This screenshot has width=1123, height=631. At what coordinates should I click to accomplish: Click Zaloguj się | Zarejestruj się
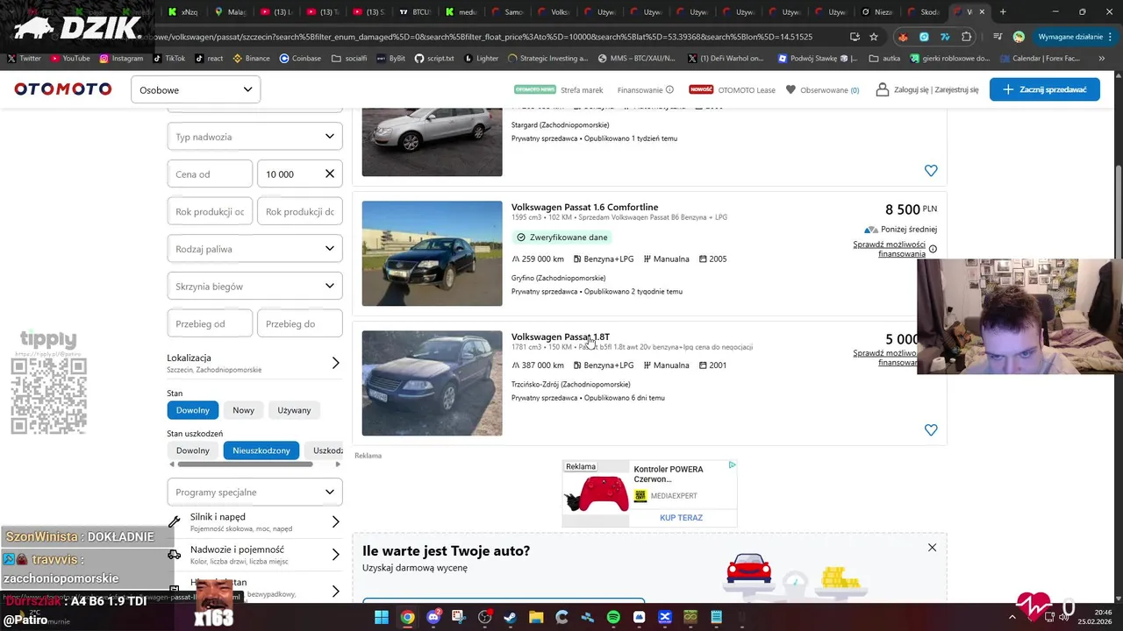[927, 90]
